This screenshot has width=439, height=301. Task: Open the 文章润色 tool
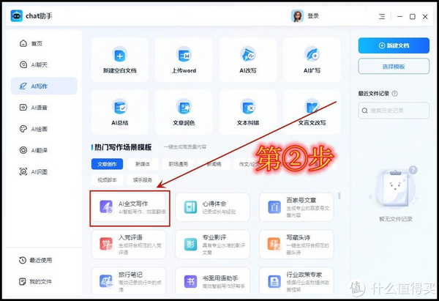coord(184,108)
